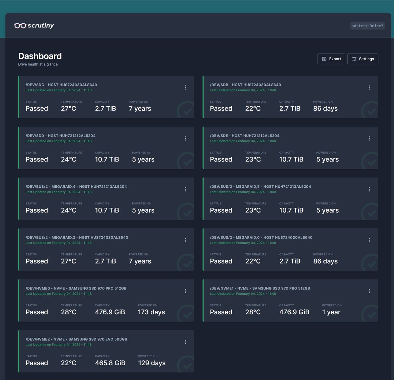Screen dimensions: 394x380
Task: Open the three-dot menu for /DEV/SDD drive
Action: 186,138
